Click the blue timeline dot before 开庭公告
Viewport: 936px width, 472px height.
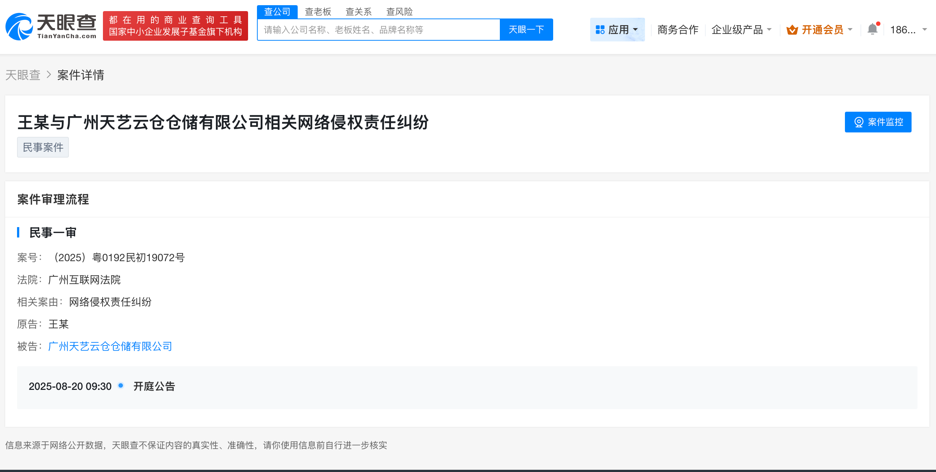tap(120, 386)
